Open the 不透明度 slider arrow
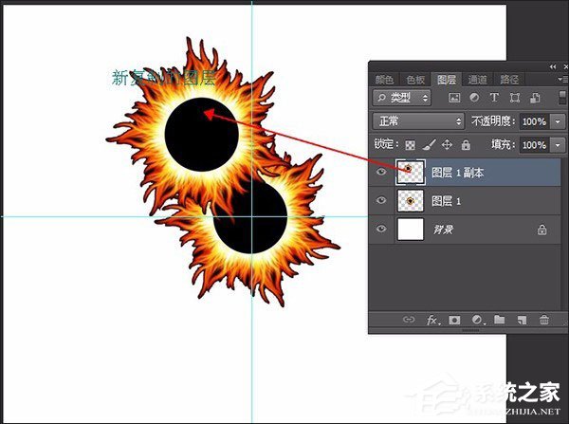 558,121
